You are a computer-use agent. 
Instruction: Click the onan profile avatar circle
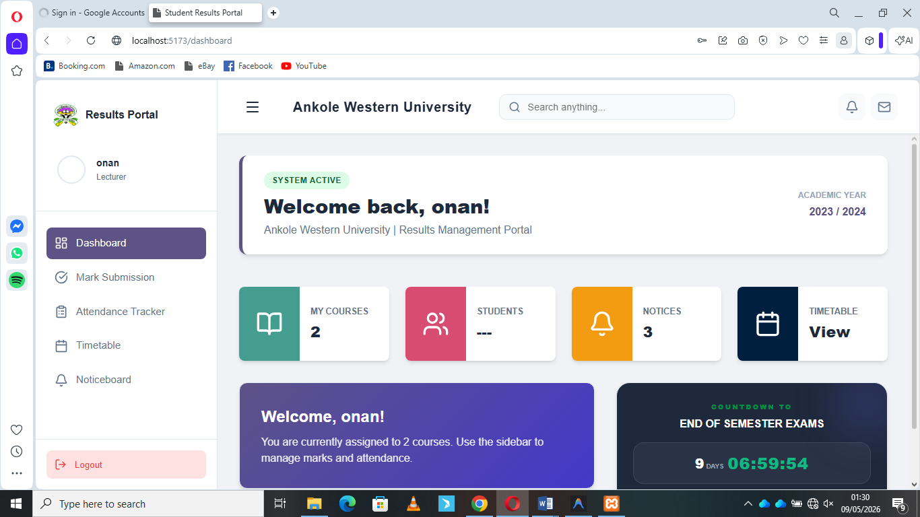pyautogui.click(x=71, y=170)
